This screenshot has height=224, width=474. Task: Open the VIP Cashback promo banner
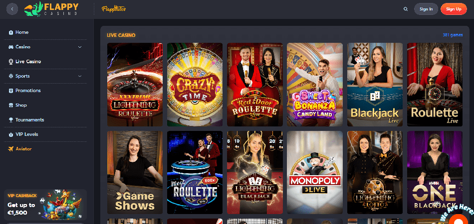[45, 206]
